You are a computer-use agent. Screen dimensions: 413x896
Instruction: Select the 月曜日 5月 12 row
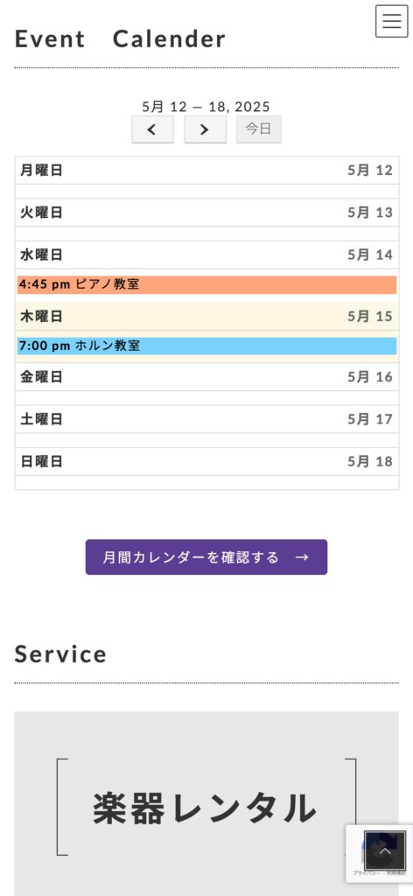pyautogui.click(x=206, y=171)
